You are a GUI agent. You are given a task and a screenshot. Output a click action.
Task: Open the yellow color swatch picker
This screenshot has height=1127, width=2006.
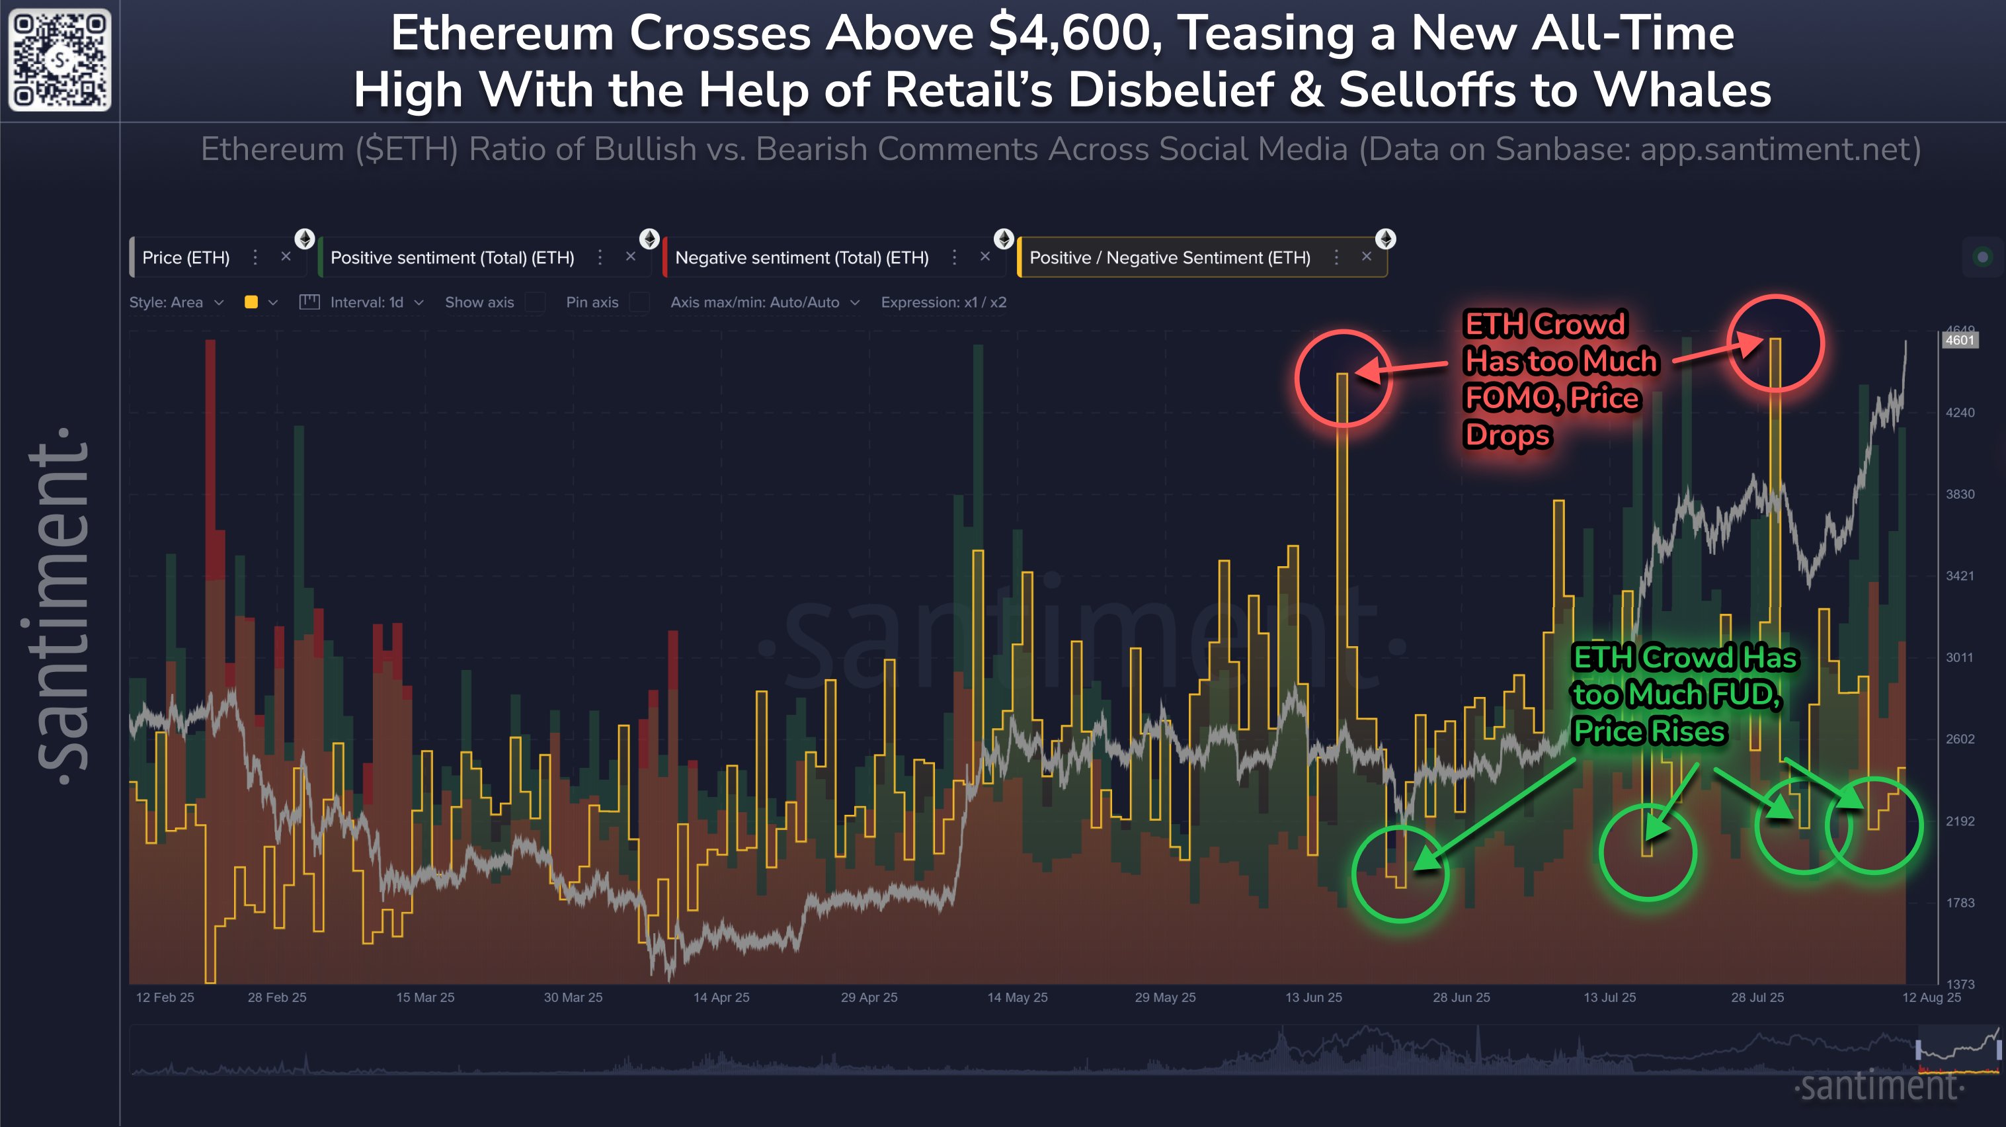pyautogui.click(x=251, y=302)
